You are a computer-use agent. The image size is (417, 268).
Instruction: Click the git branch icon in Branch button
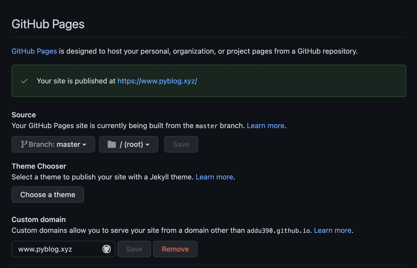[24, 144]
